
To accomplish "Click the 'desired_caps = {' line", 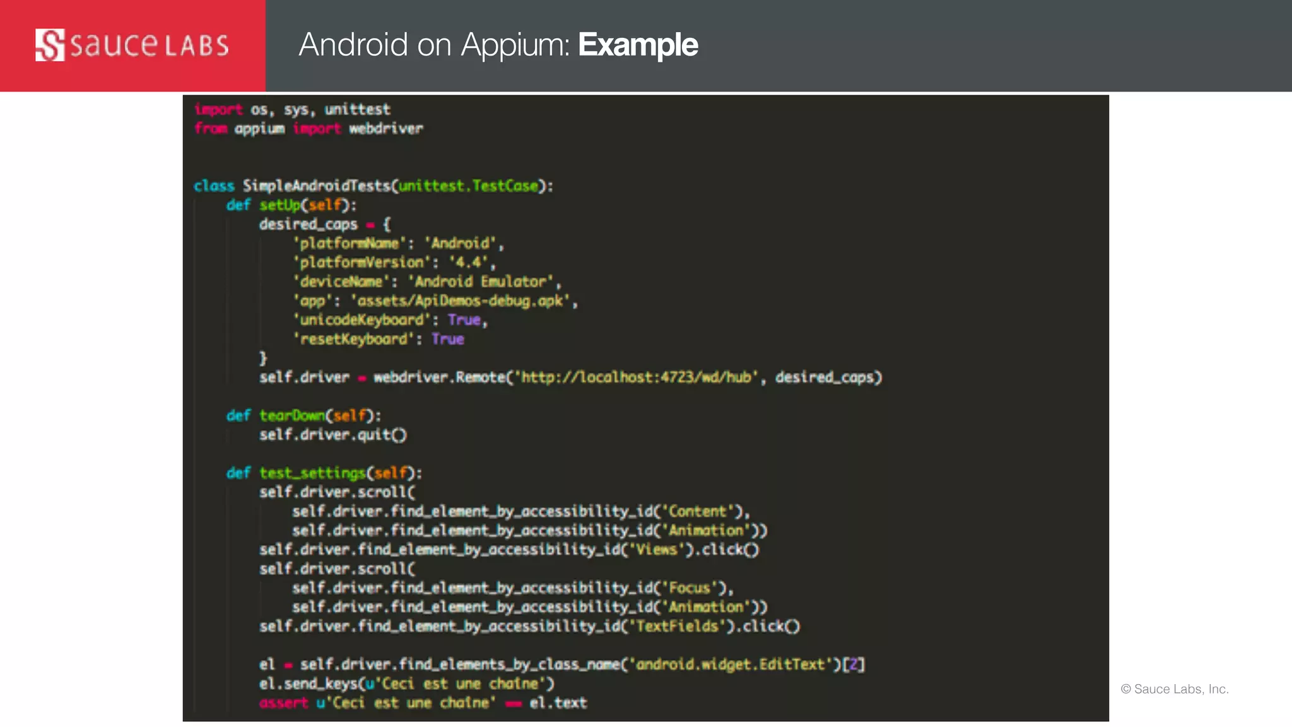I will [x=326, y=225].
